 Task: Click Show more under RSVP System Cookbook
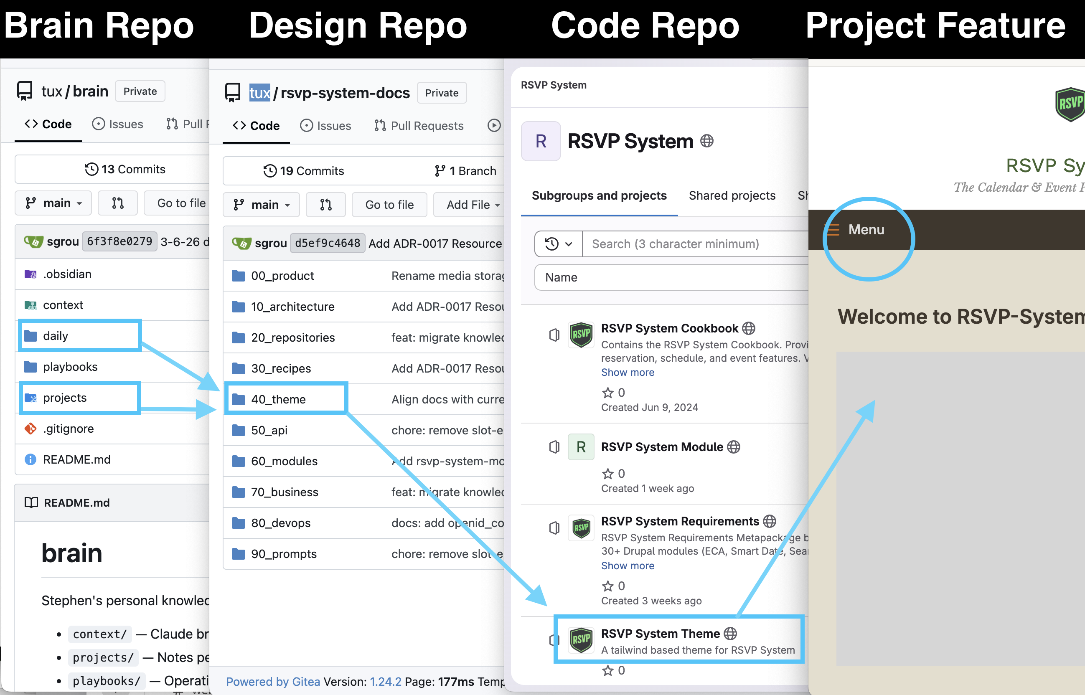628,372
